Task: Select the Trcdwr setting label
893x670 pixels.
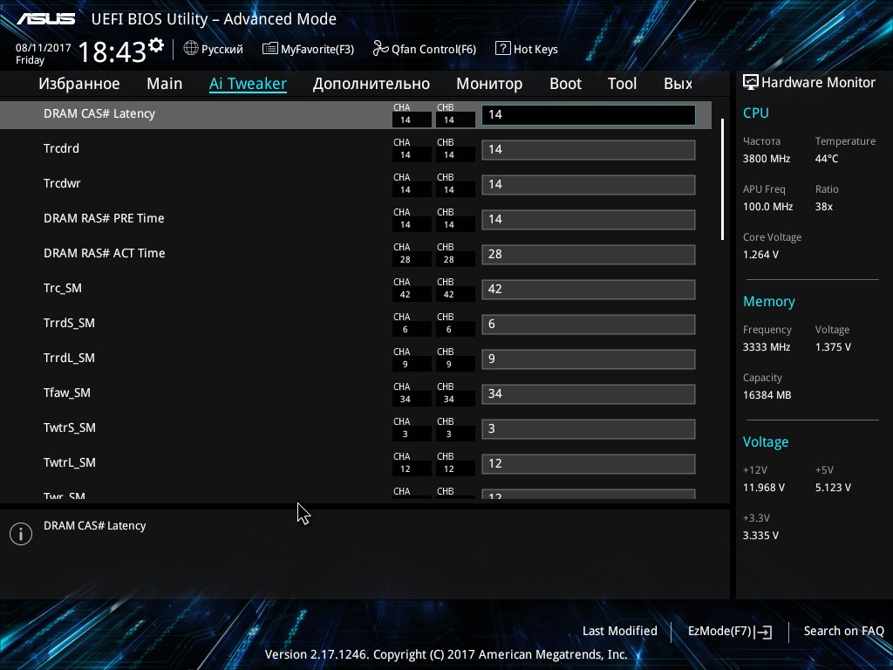Action: tap(62, 183)
